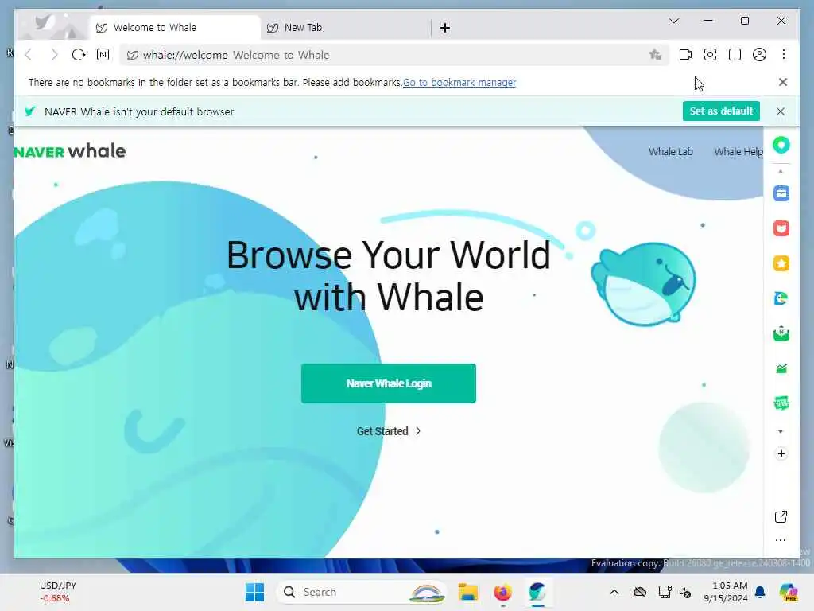Open the USD/JPY taskbar widget
Image resolution: width=814 pixels, height=611 pixels.
tap(57, 592)
